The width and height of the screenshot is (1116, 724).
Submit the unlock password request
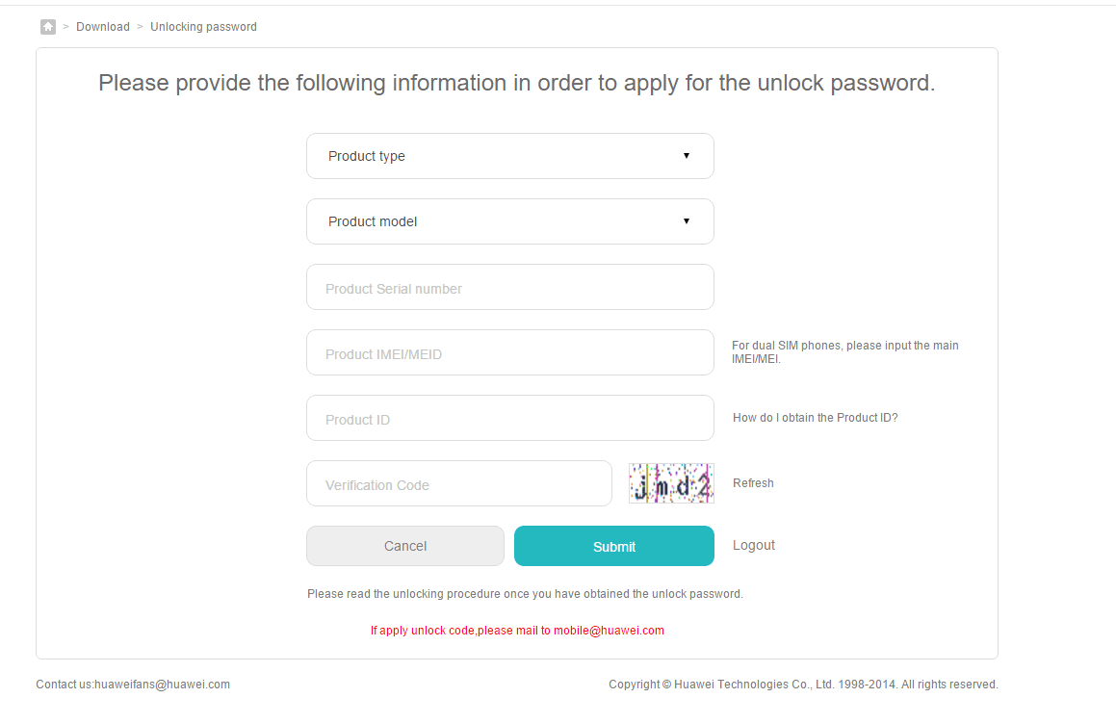click(614, 546)
